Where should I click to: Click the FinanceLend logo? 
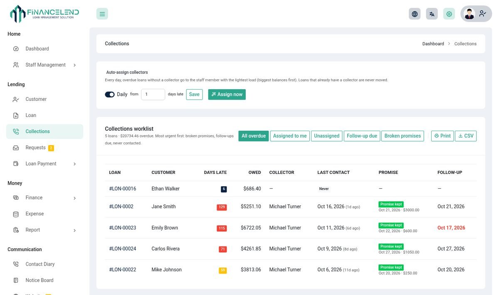(x=44, y=14)
